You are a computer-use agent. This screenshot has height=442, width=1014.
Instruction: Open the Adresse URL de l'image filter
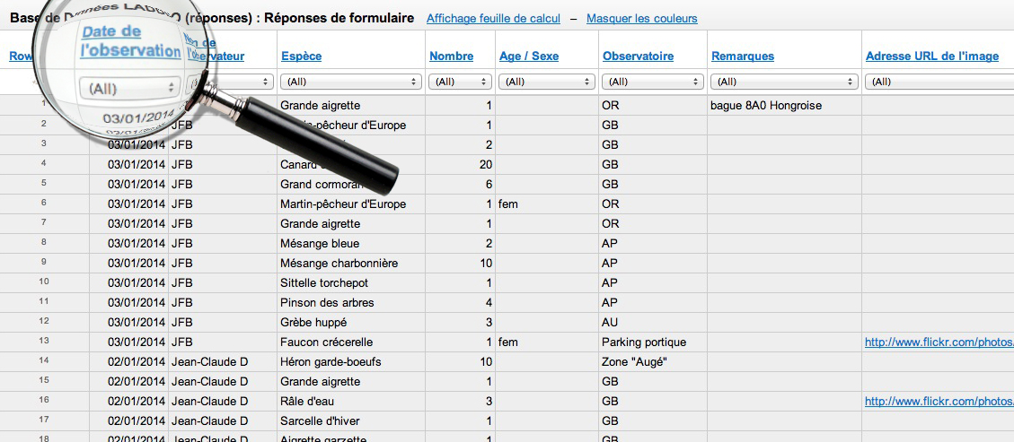click(x=939, y=82)
